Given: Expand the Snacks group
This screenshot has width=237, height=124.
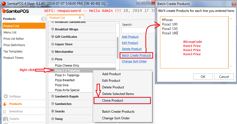Looking at the screenshot, I should (53, 111).
